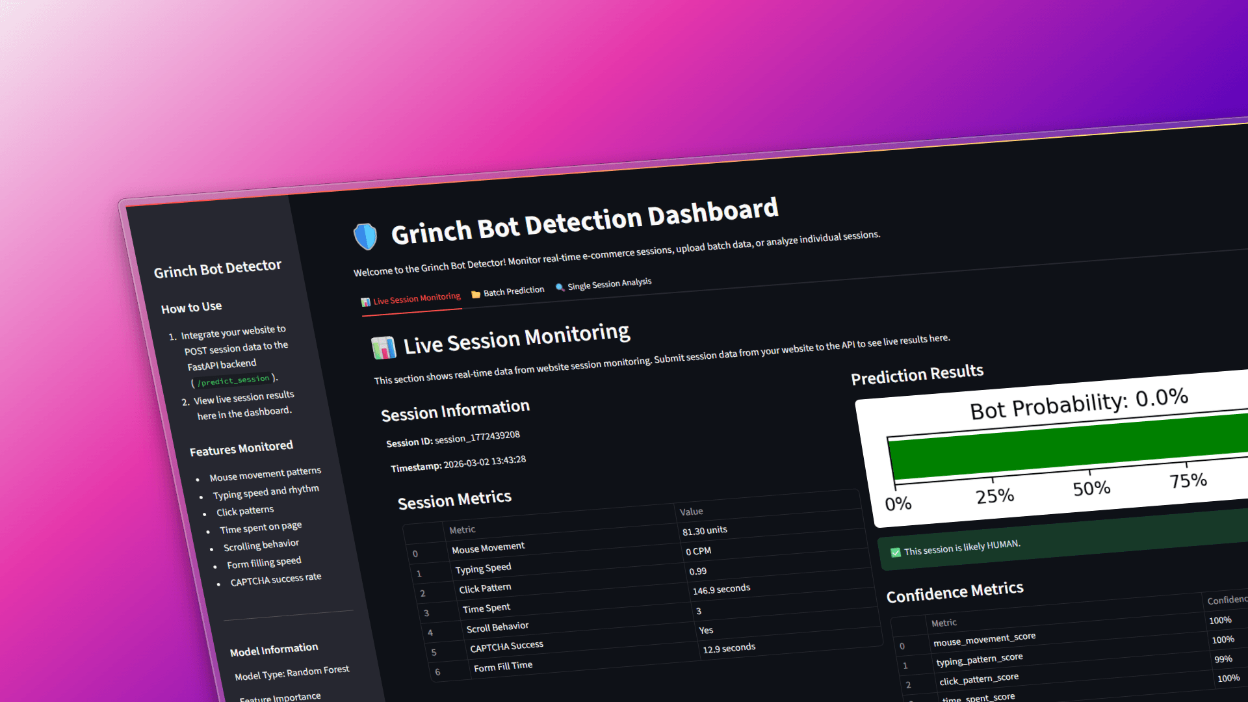Click the Value column header in Session Metrics
This screenshot has width=1248, height=702.
[692, 512]
